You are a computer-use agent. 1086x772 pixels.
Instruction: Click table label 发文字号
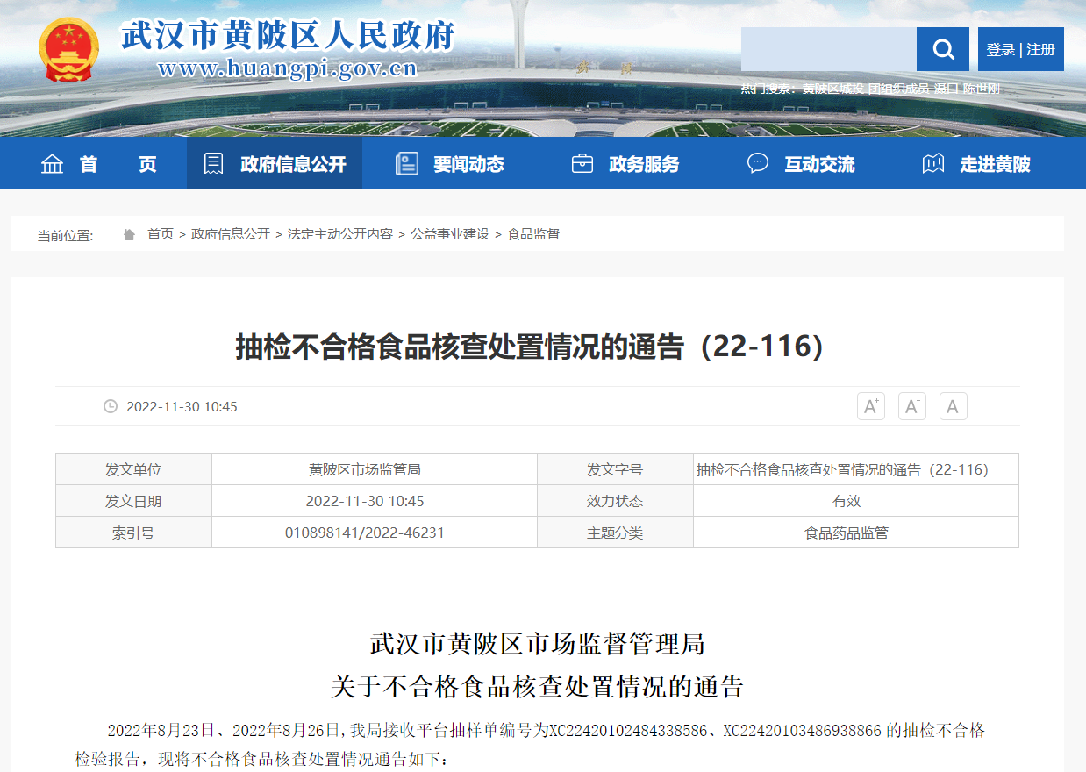(x=615, y=469)
